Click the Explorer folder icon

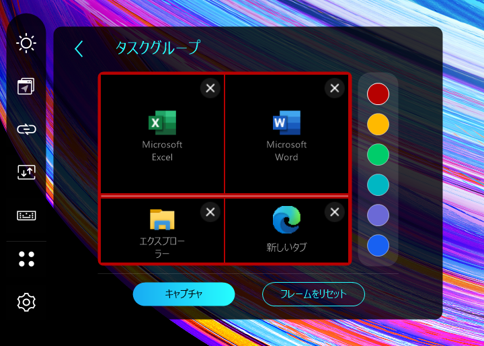(163, 219)
